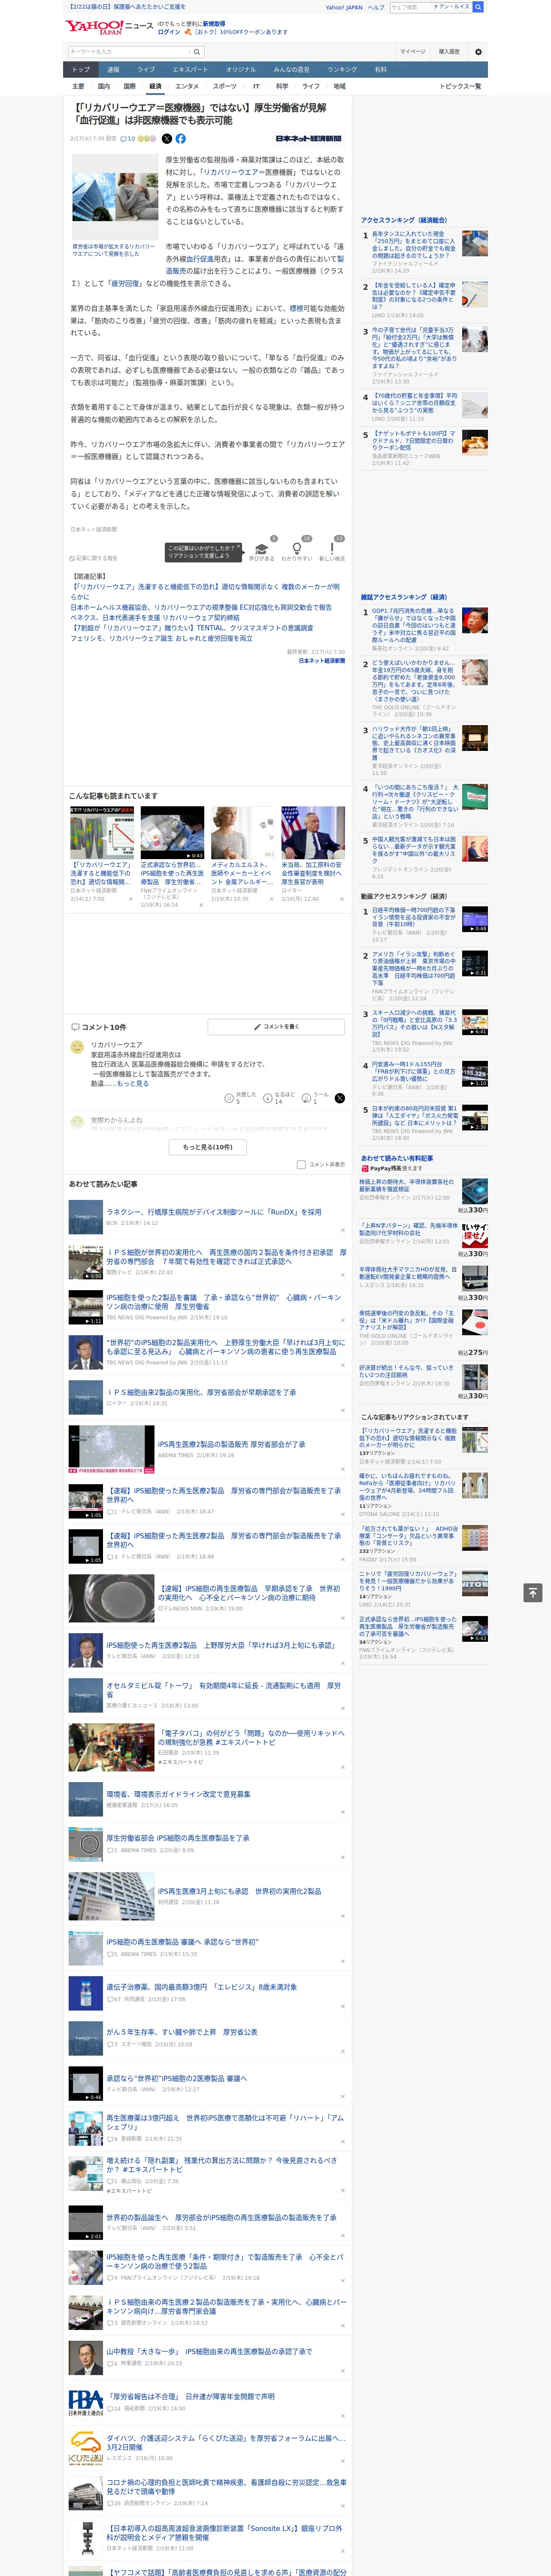The image size is (551, 2576).
Task: Select the 主要 category
Action: pos(78,86)
